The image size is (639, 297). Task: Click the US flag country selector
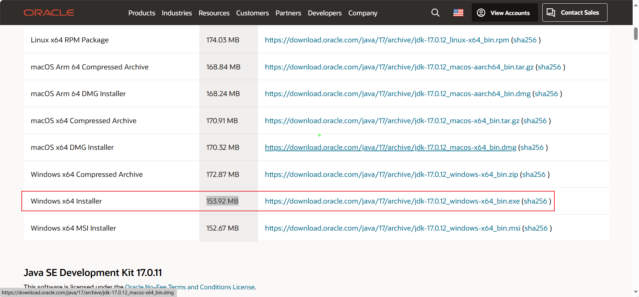[458, 13]
